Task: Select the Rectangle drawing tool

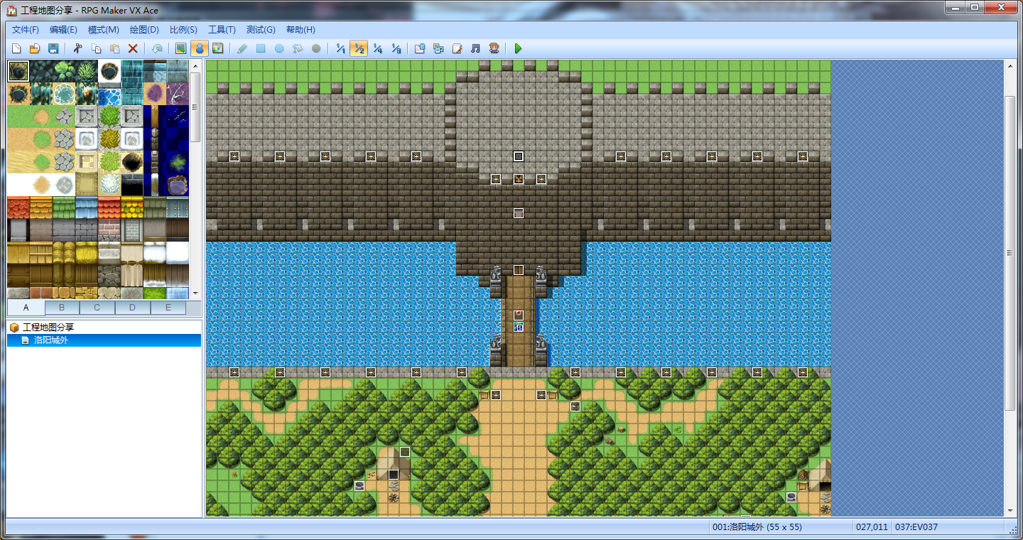Action: (x=261, y=48)
